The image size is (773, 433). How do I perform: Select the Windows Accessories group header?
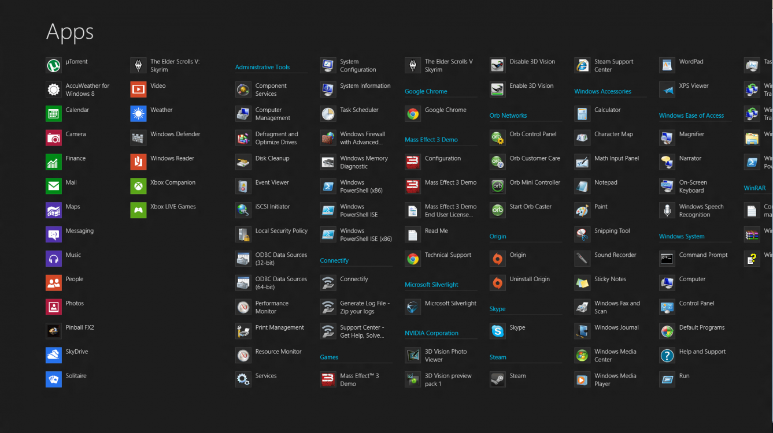click(602, 92)
